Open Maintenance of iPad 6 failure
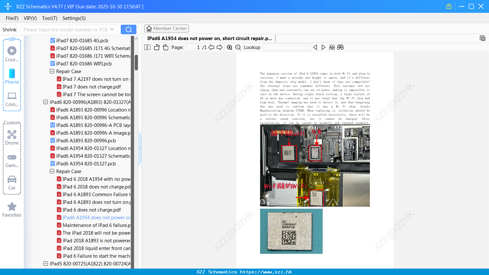 93,225
